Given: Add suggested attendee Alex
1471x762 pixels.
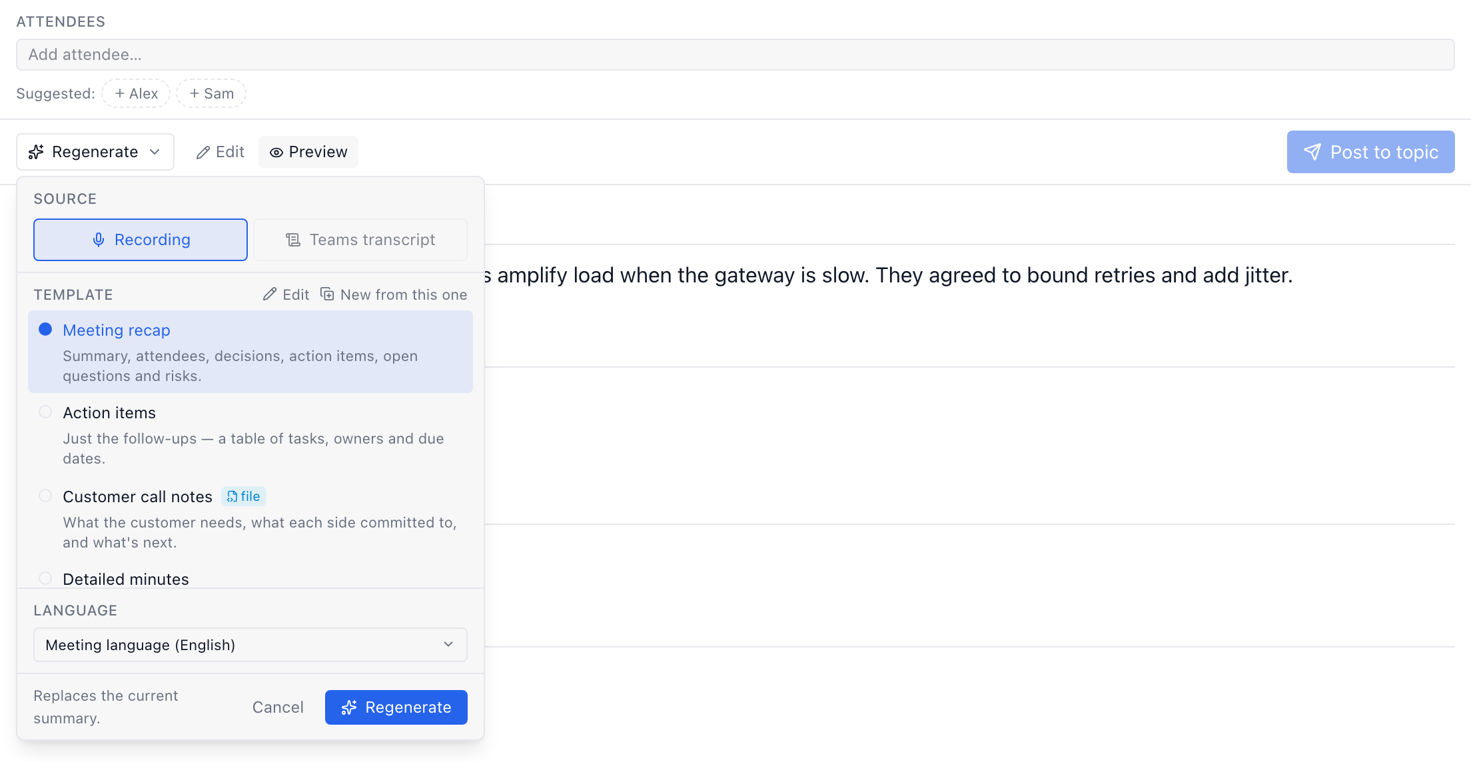Looking at the screenshot, I should tap(136, 93).
